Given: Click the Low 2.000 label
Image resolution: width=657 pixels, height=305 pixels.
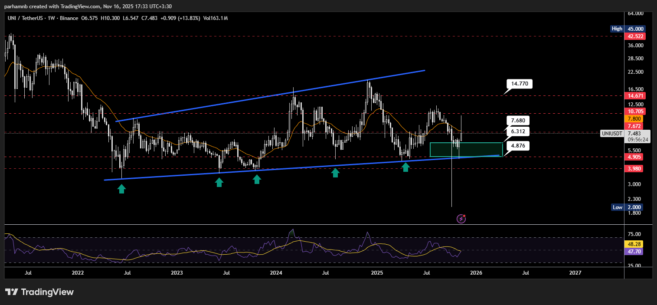Looking at the screenshot, I should click(x=627, y=207).
